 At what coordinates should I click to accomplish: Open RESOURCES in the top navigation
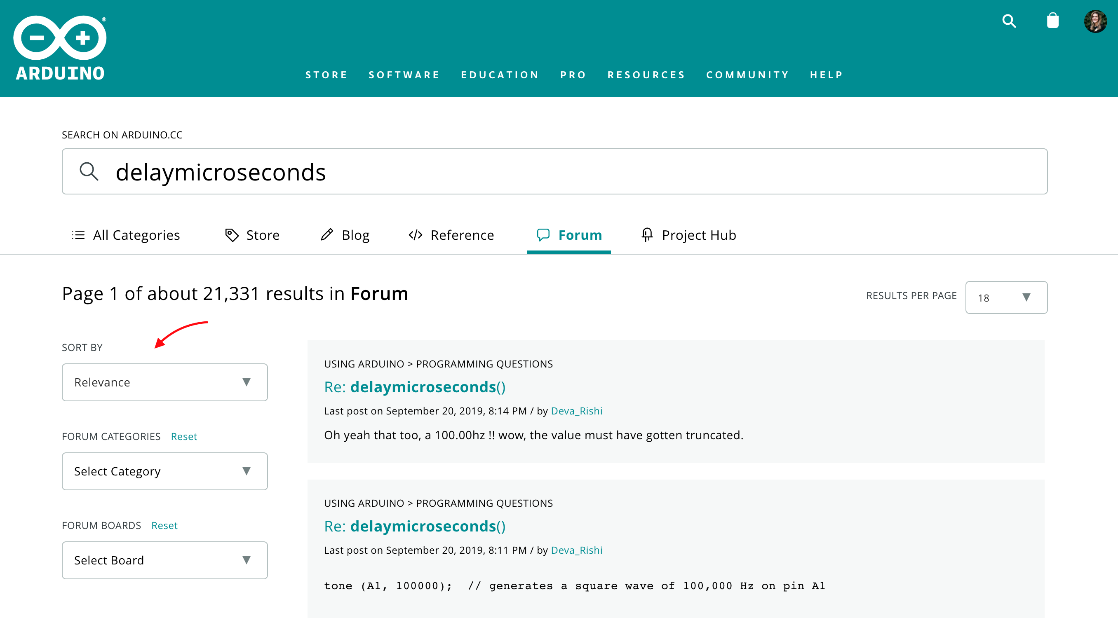pyautogui.click(x=646, y=75)
